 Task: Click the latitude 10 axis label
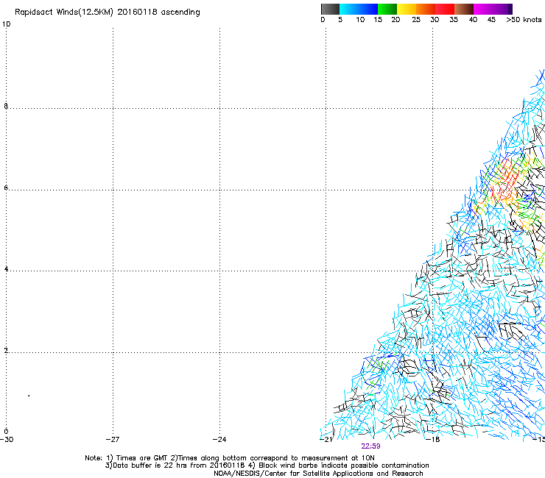6,24
